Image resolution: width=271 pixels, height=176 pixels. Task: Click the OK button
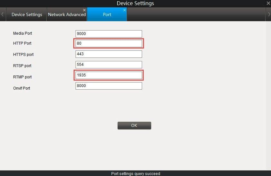[134, 126]
